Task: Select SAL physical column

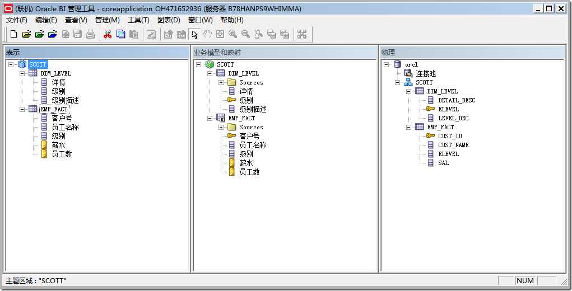Action: point(444,163)
